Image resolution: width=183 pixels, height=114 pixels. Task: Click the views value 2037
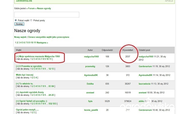click(x=128, y=57)
